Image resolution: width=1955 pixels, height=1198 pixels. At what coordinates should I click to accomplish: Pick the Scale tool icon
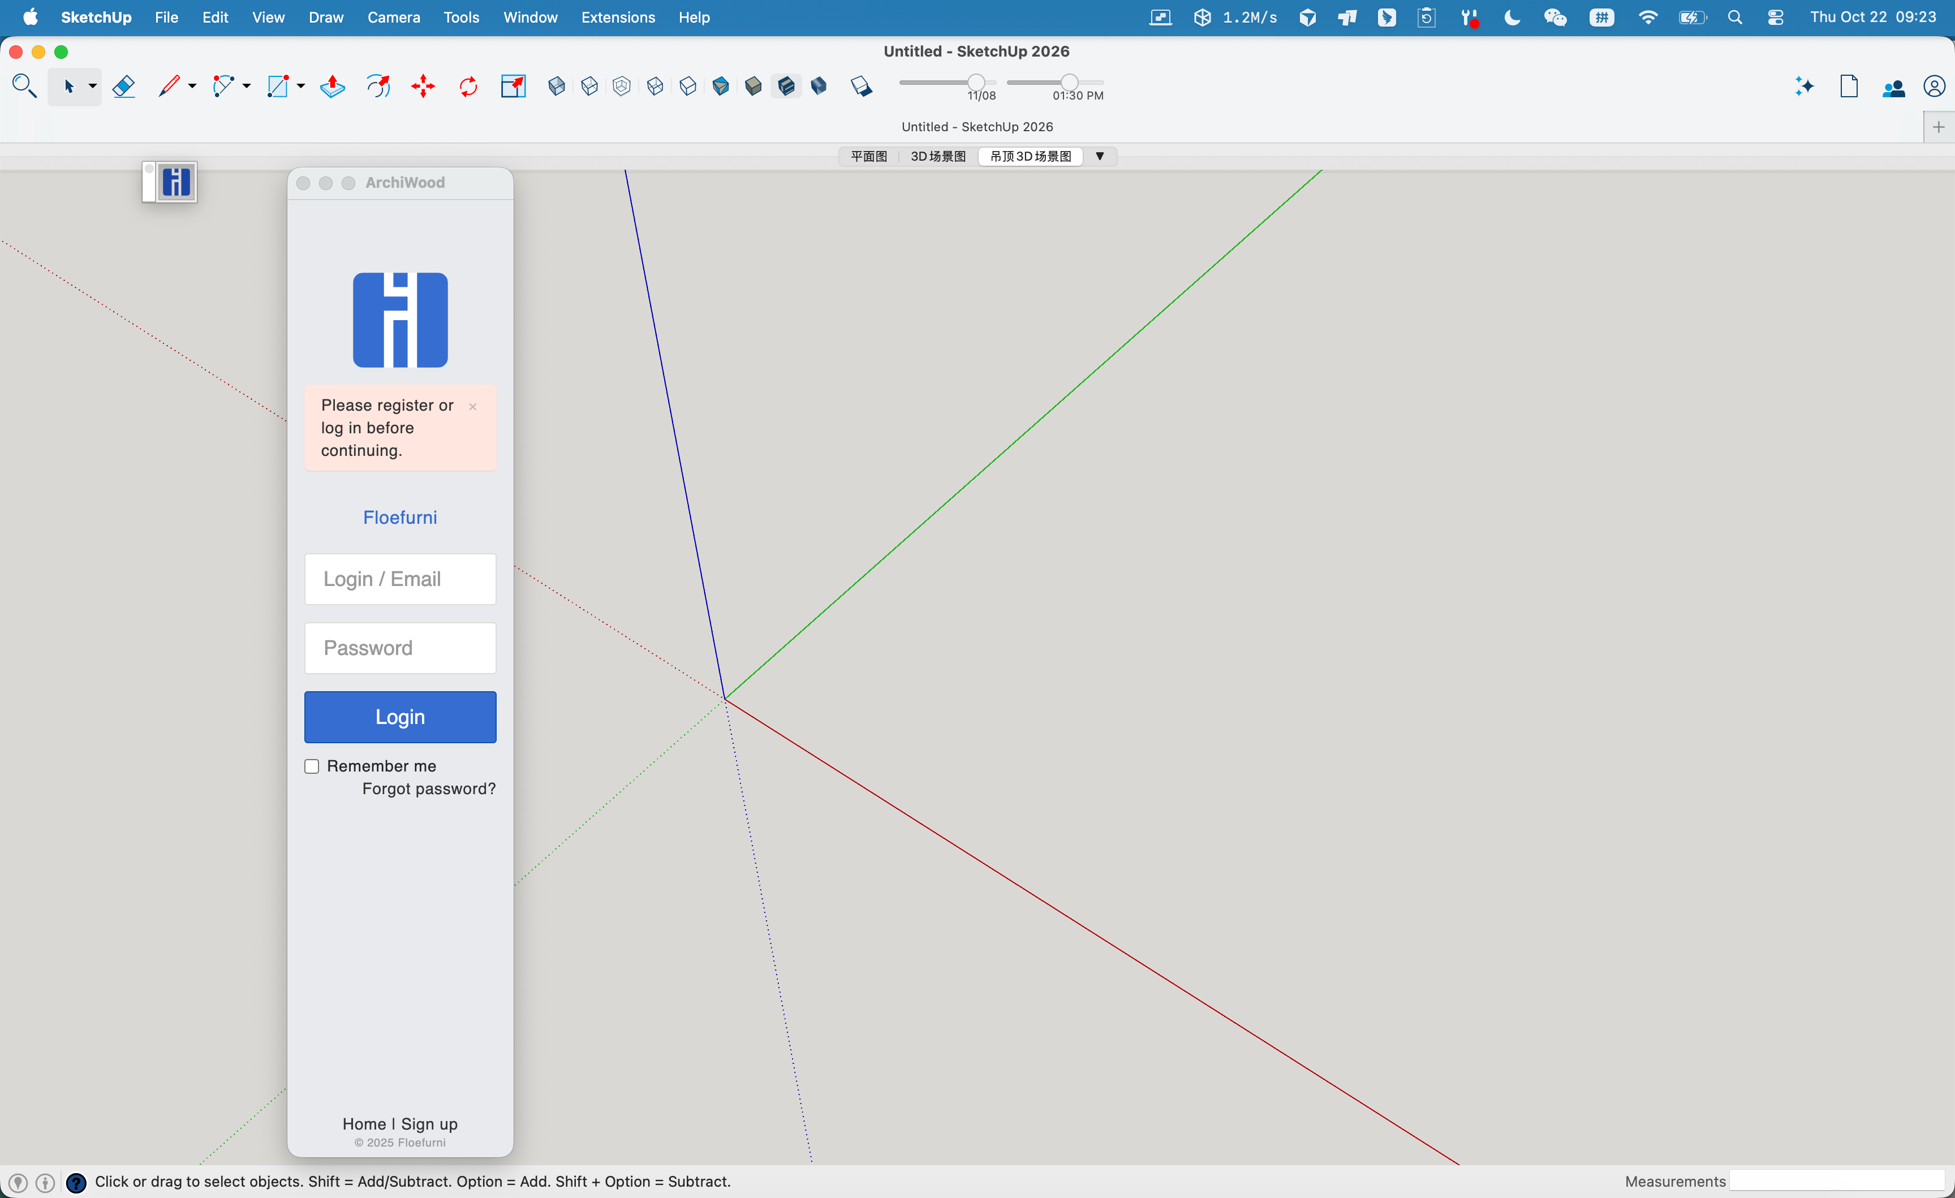coord(513,85)
